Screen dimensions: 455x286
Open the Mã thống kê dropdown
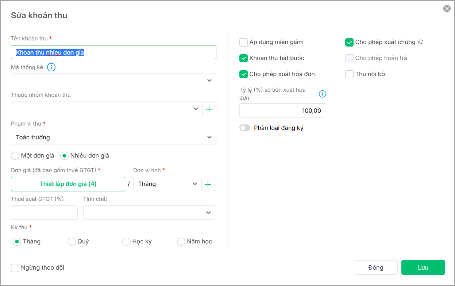(x=113, y=80)
